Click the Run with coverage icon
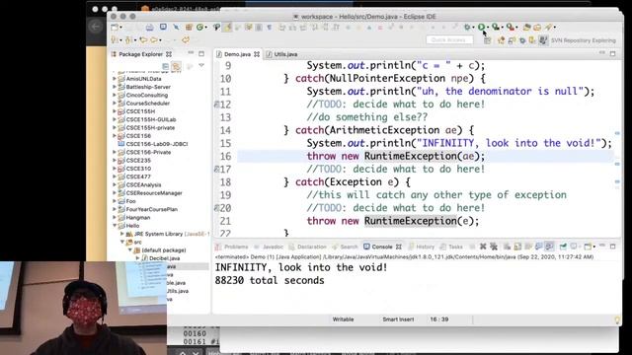This screenshot has height=355, width=632. pos(496,27)
